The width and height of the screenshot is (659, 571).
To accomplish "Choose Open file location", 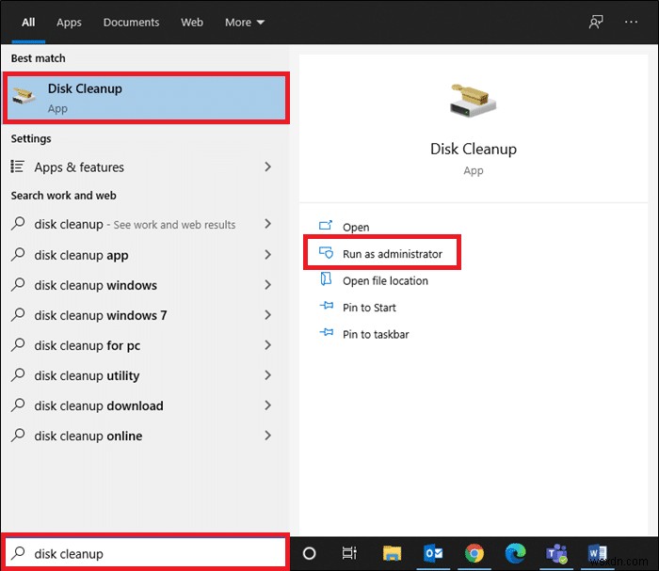I will pyautogui.click(x=384, y=280).
